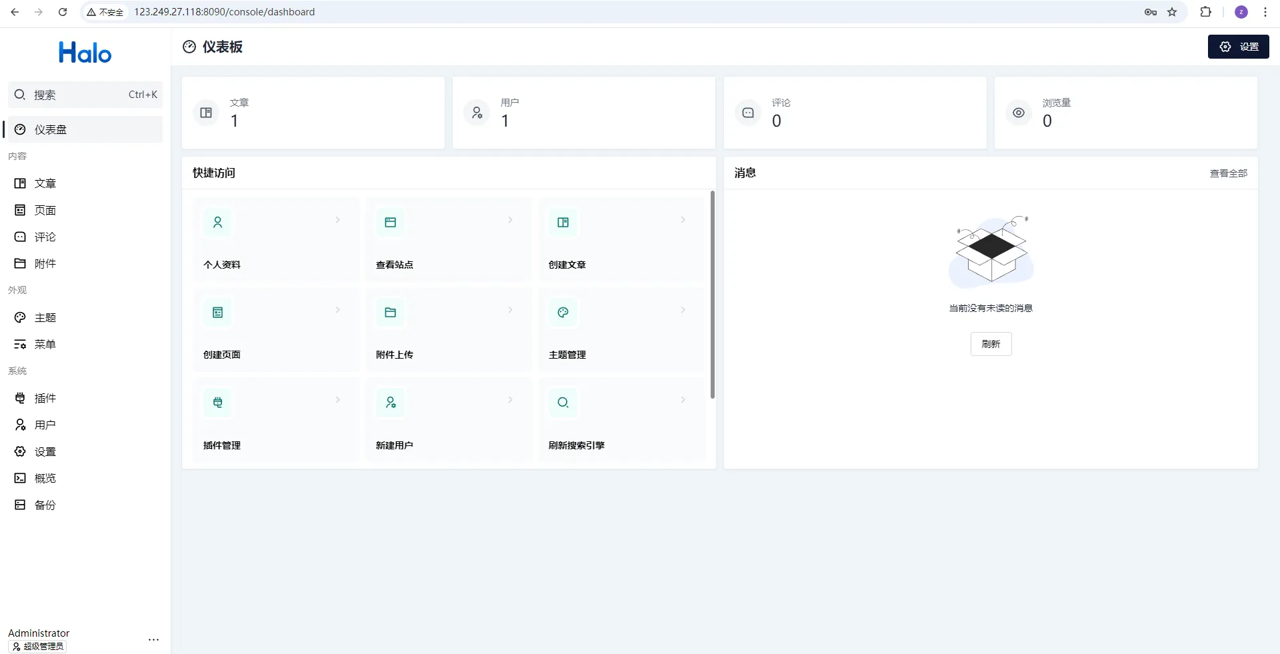Click the 创建文章 icon
Image resolution: width=1280 pixels, height=654 pixels.
[x=563, y=222]
